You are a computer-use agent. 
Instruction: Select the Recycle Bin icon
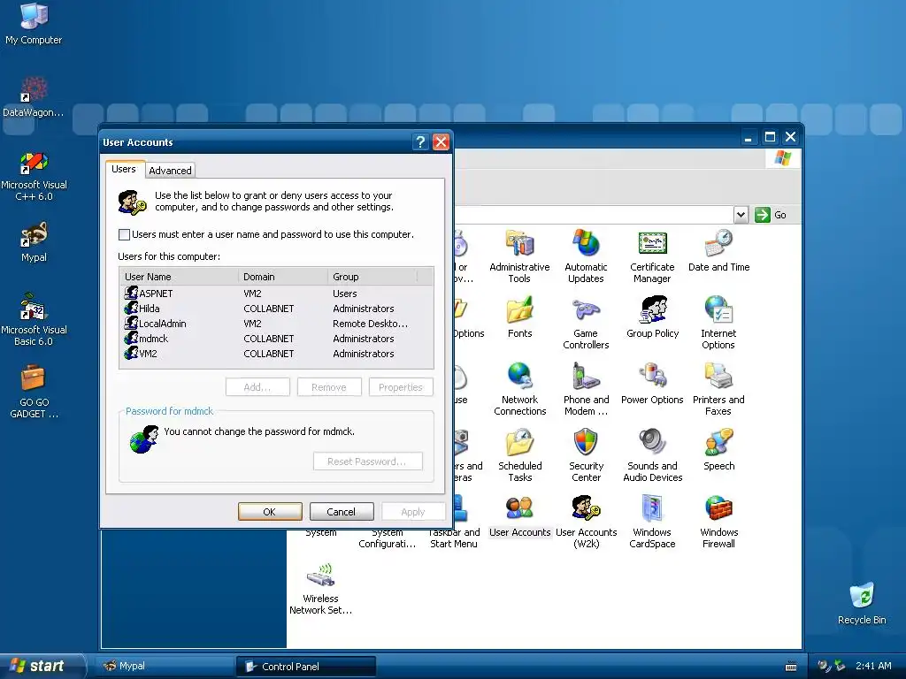[x=862, y=603]
